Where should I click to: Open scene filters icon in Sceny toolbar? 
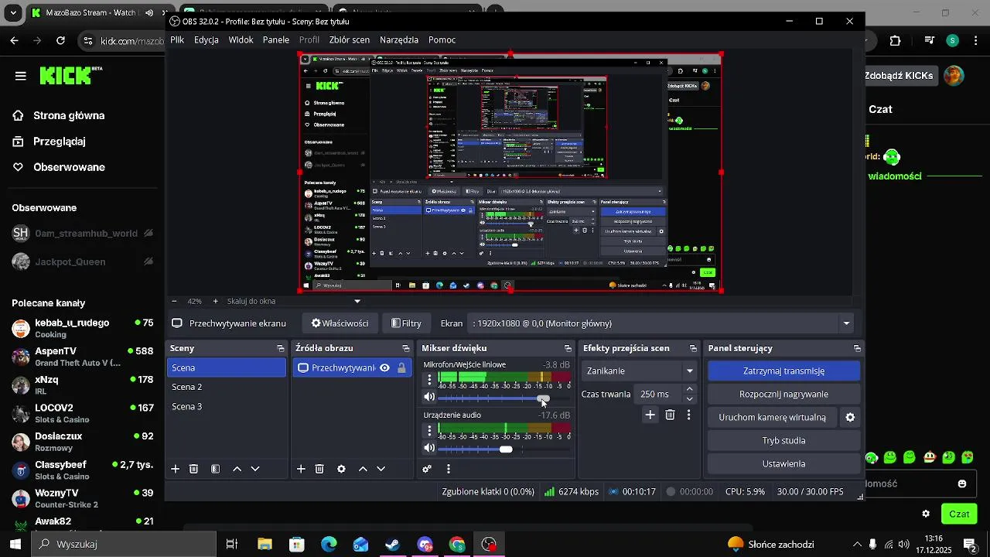click(216, 469)
